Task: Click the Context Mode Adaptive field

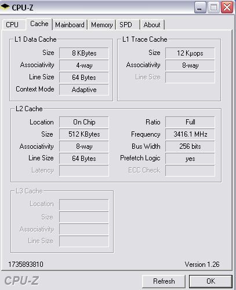Action: pyautogui.click(x=84, y=90)
